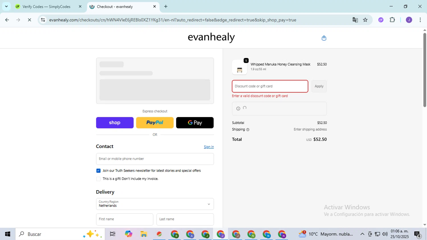Pay with the Shop Pay button

point(115,123)
